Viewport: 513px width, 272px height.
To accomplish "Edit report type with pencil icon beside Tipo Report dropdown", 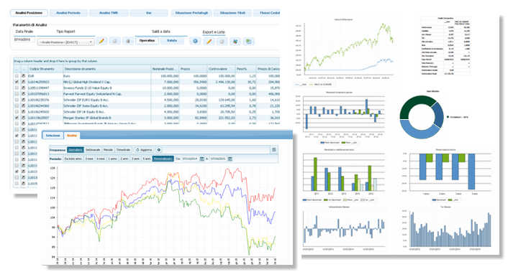I will tap(101, 41).
